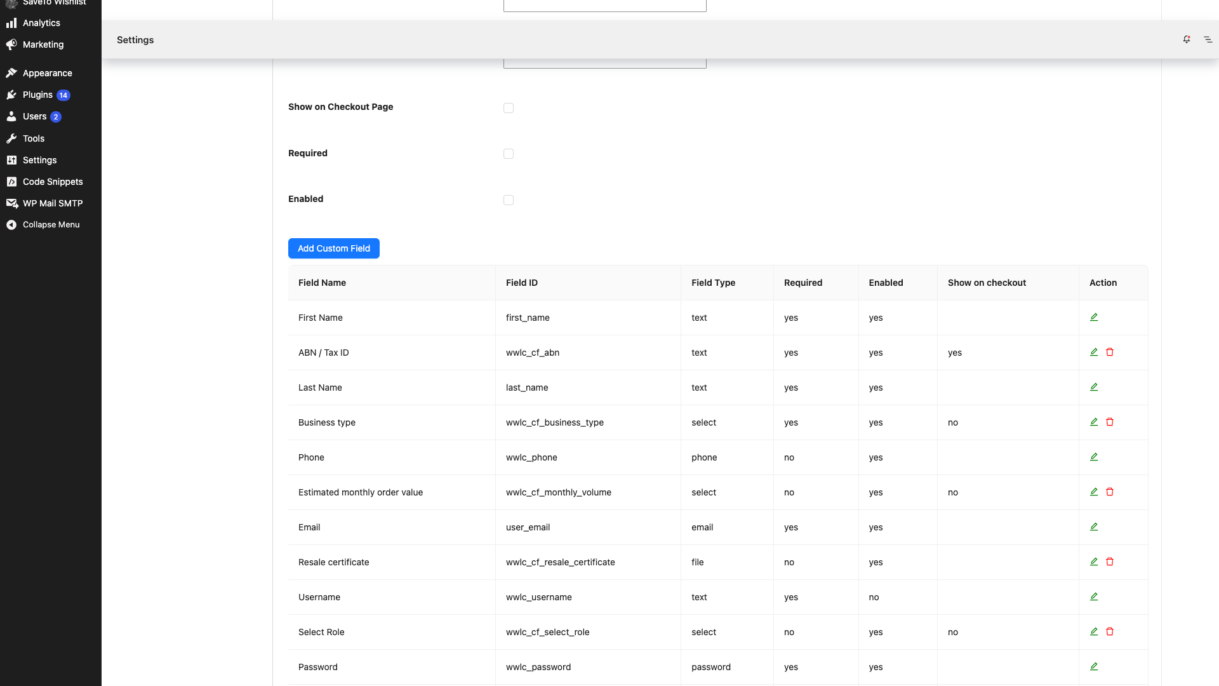Click the Collapse Menu arrow icon
The height and width of the screenshot is (686, 1219).
coord(11,225)
